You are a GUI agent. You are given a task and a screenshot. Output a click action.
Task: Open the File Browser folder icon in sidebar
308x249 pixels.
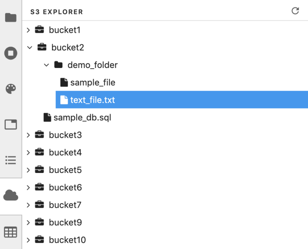coord(11,17)
